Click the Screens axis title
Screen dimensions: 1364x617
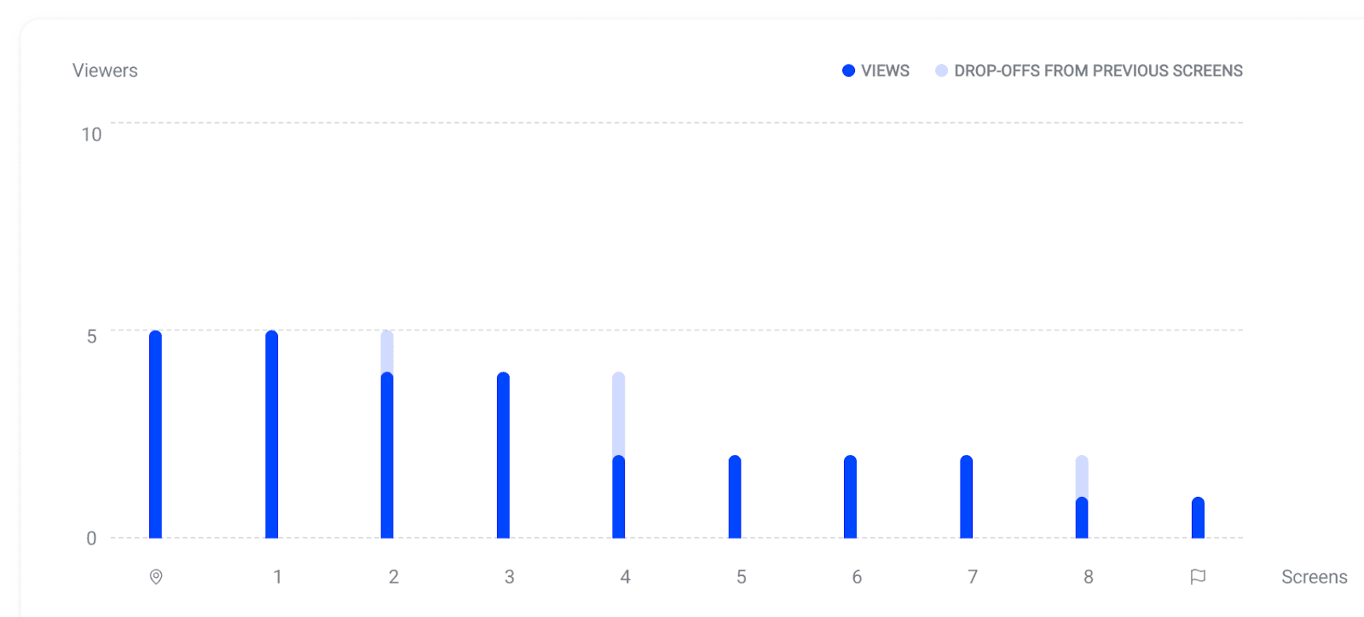[x=1314, y=577]
